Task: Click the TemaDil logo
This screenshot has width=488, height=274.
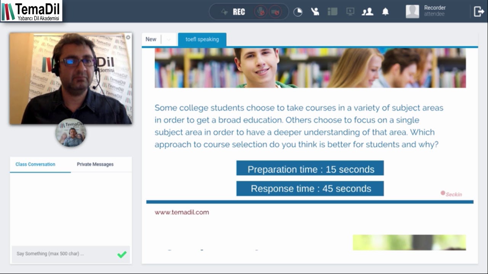Action: 31,11
